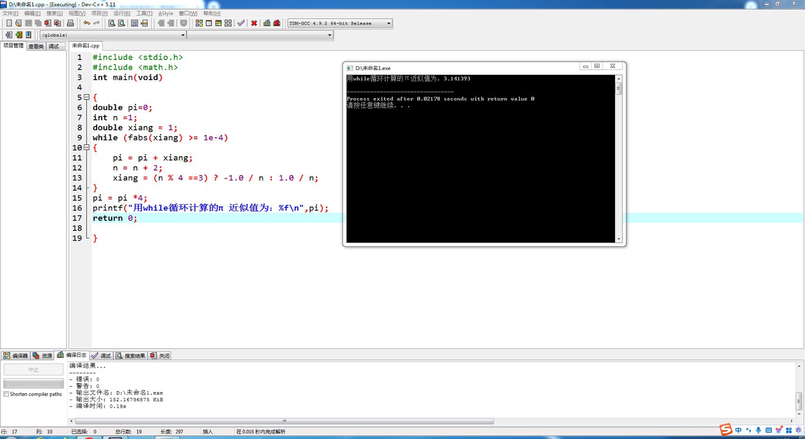
Task: Stop execution with the red X icon
Action: tap(254, 23)
